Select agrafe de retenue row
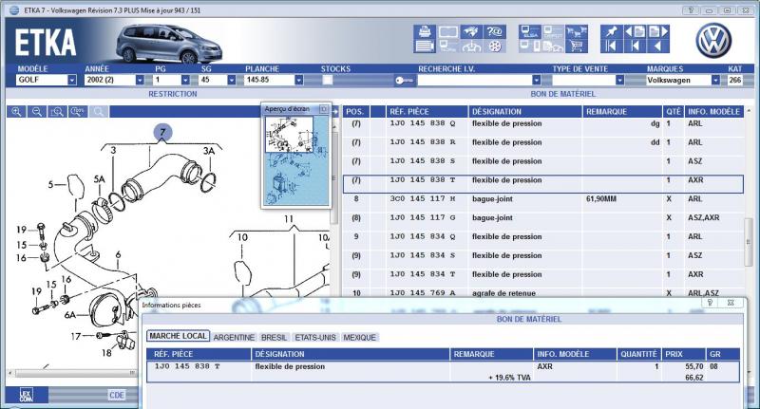 542,293
